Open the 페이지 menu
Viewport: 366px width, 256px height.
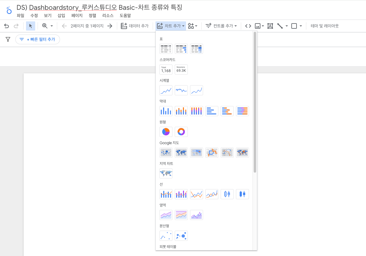[x=77, y=16]
